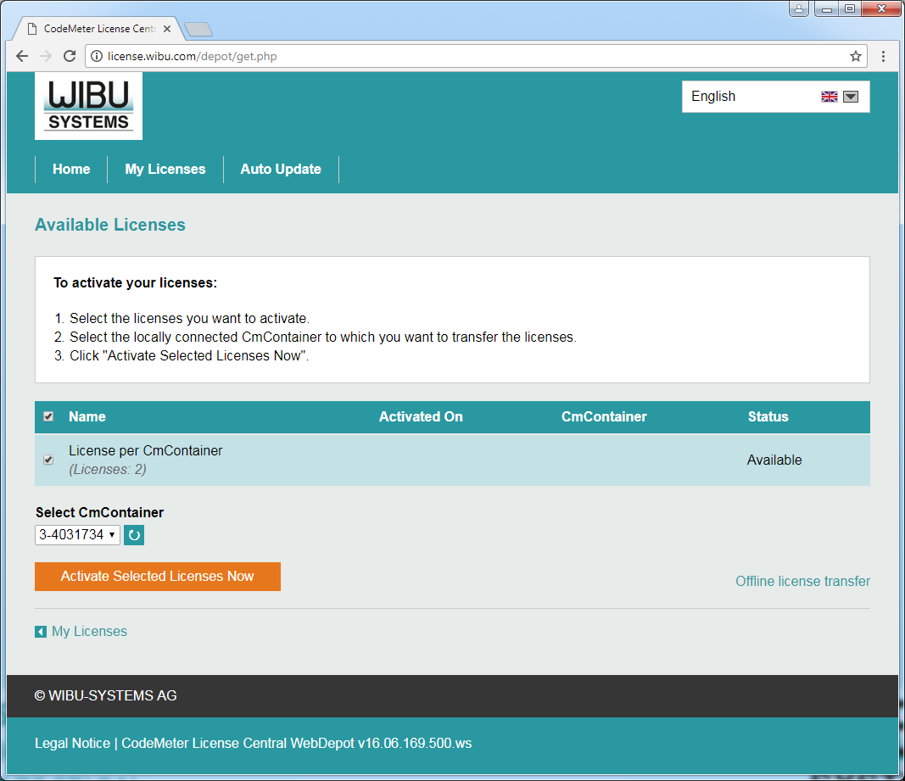
Task: Click the Available Licenses heading
Action: coord(110,225)
